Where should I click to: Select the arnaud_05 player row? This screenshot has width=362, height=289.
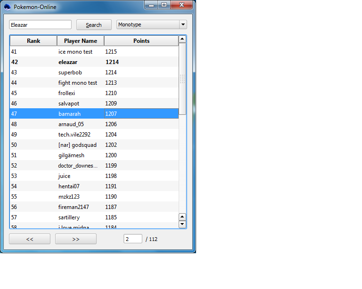[94, 124]
